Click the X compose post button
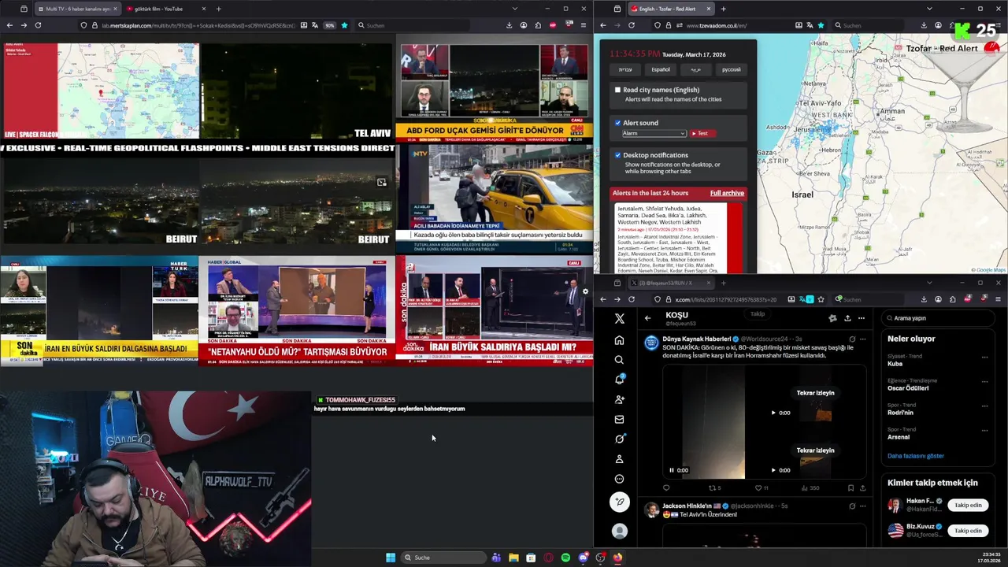This screenshot has height=567, width=1008. [620, 502]
